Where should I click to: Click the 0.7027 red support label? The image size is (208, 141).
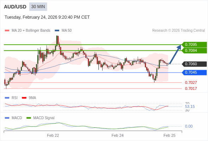191,82
